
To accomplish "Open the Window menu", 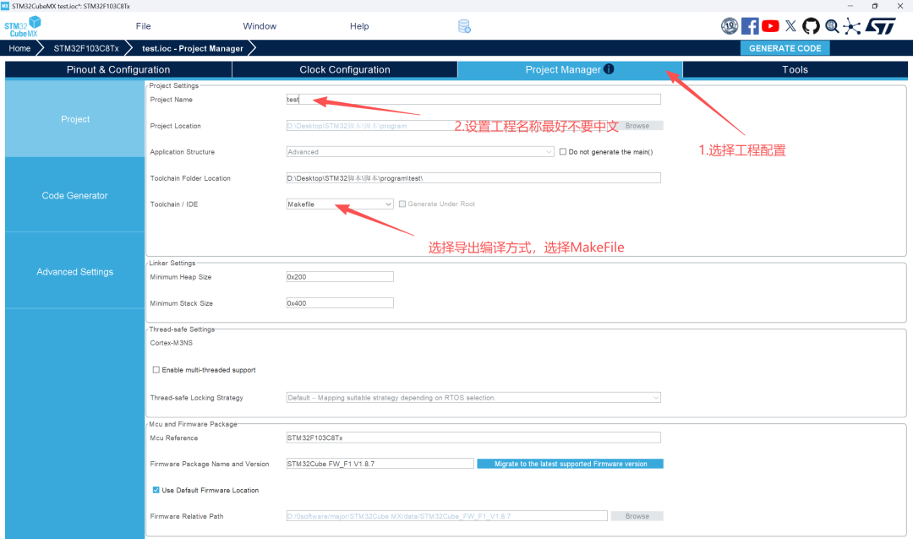I will pos(260,26).
